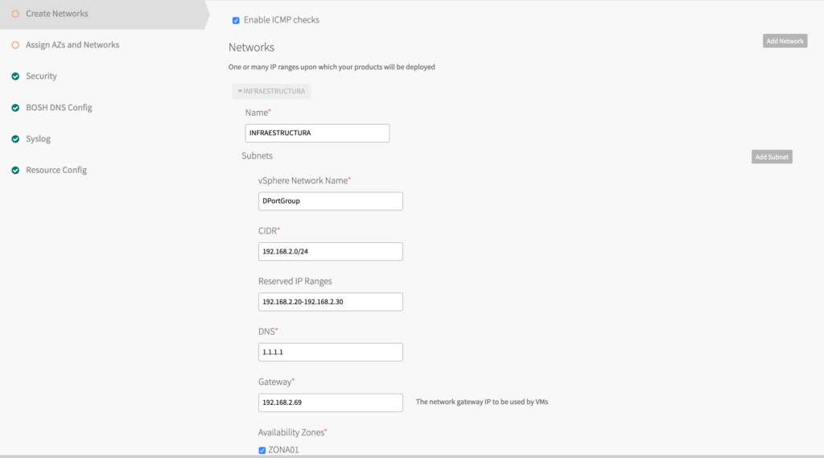824x458 pixels.
Task: Click the network Name input field
Action: tap(317, 133)
